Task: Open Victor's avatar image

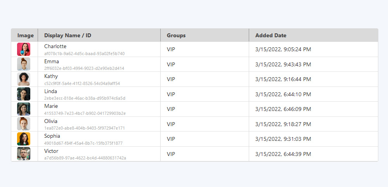Action: click(x=24, y=154)
